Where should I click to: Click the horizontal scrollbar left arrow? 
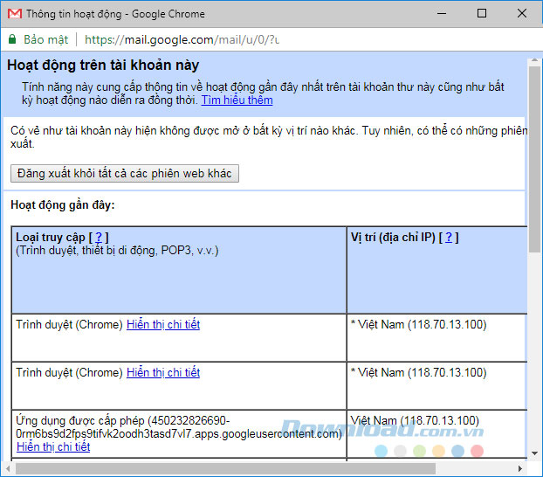click(x=7, y=469)
